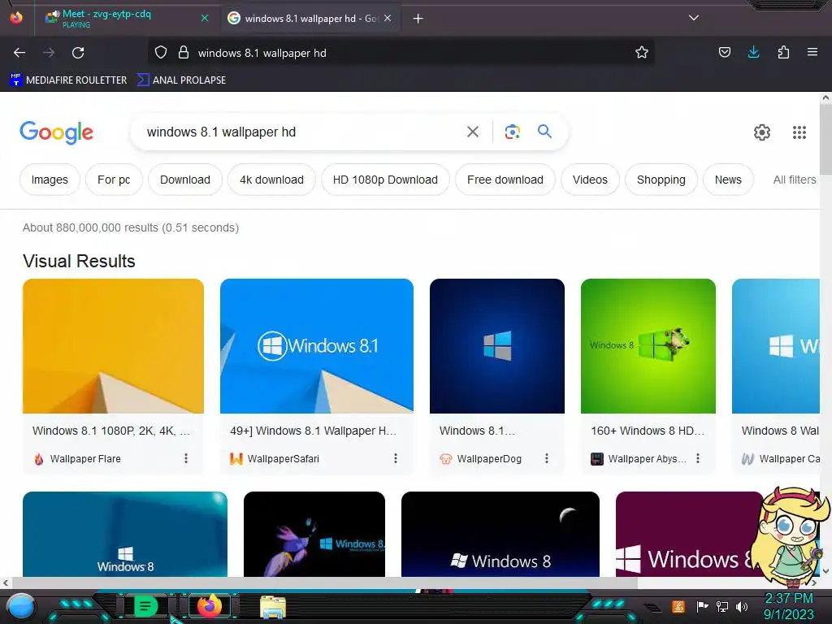Open the purple Windows 8 thumbnail
This screenshot has height=624, width=832.
pyautogui.click(x=687, y=534)
